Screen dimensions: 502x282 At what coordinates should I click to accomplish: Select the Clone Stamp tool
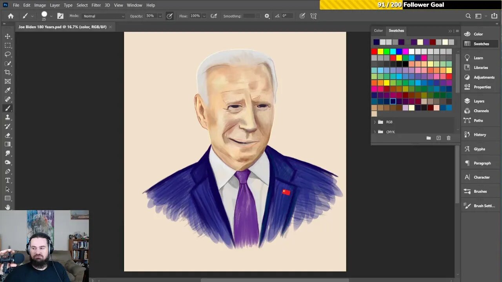click(7, 117)
